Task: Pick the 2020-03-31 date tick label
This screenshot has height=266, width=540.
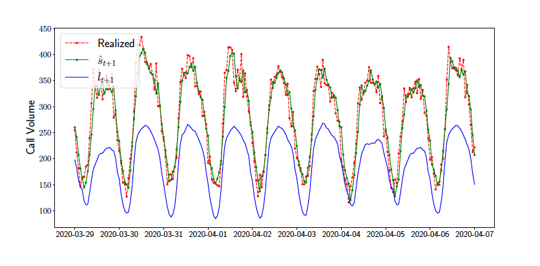Action: (164, 232)
